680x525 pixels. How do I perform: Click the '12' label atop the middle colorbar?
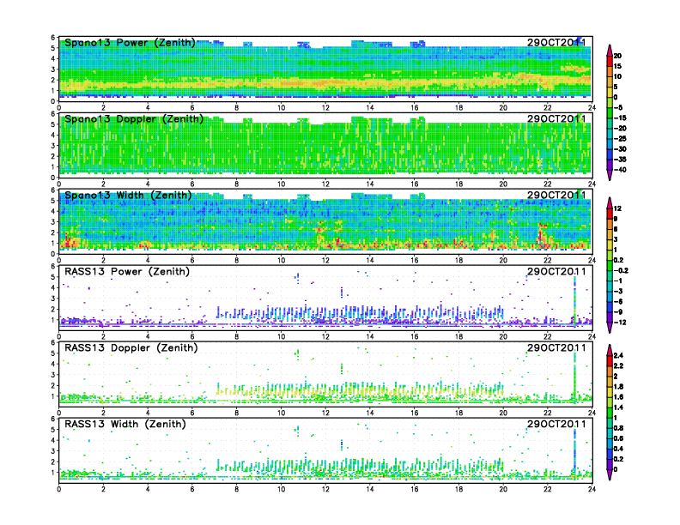(617, 208)
